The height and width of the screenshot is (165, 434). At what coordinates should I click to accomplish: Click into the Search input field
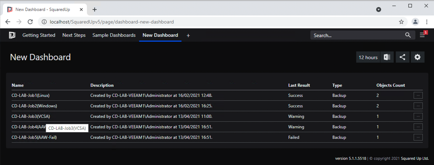coord(357,35)
